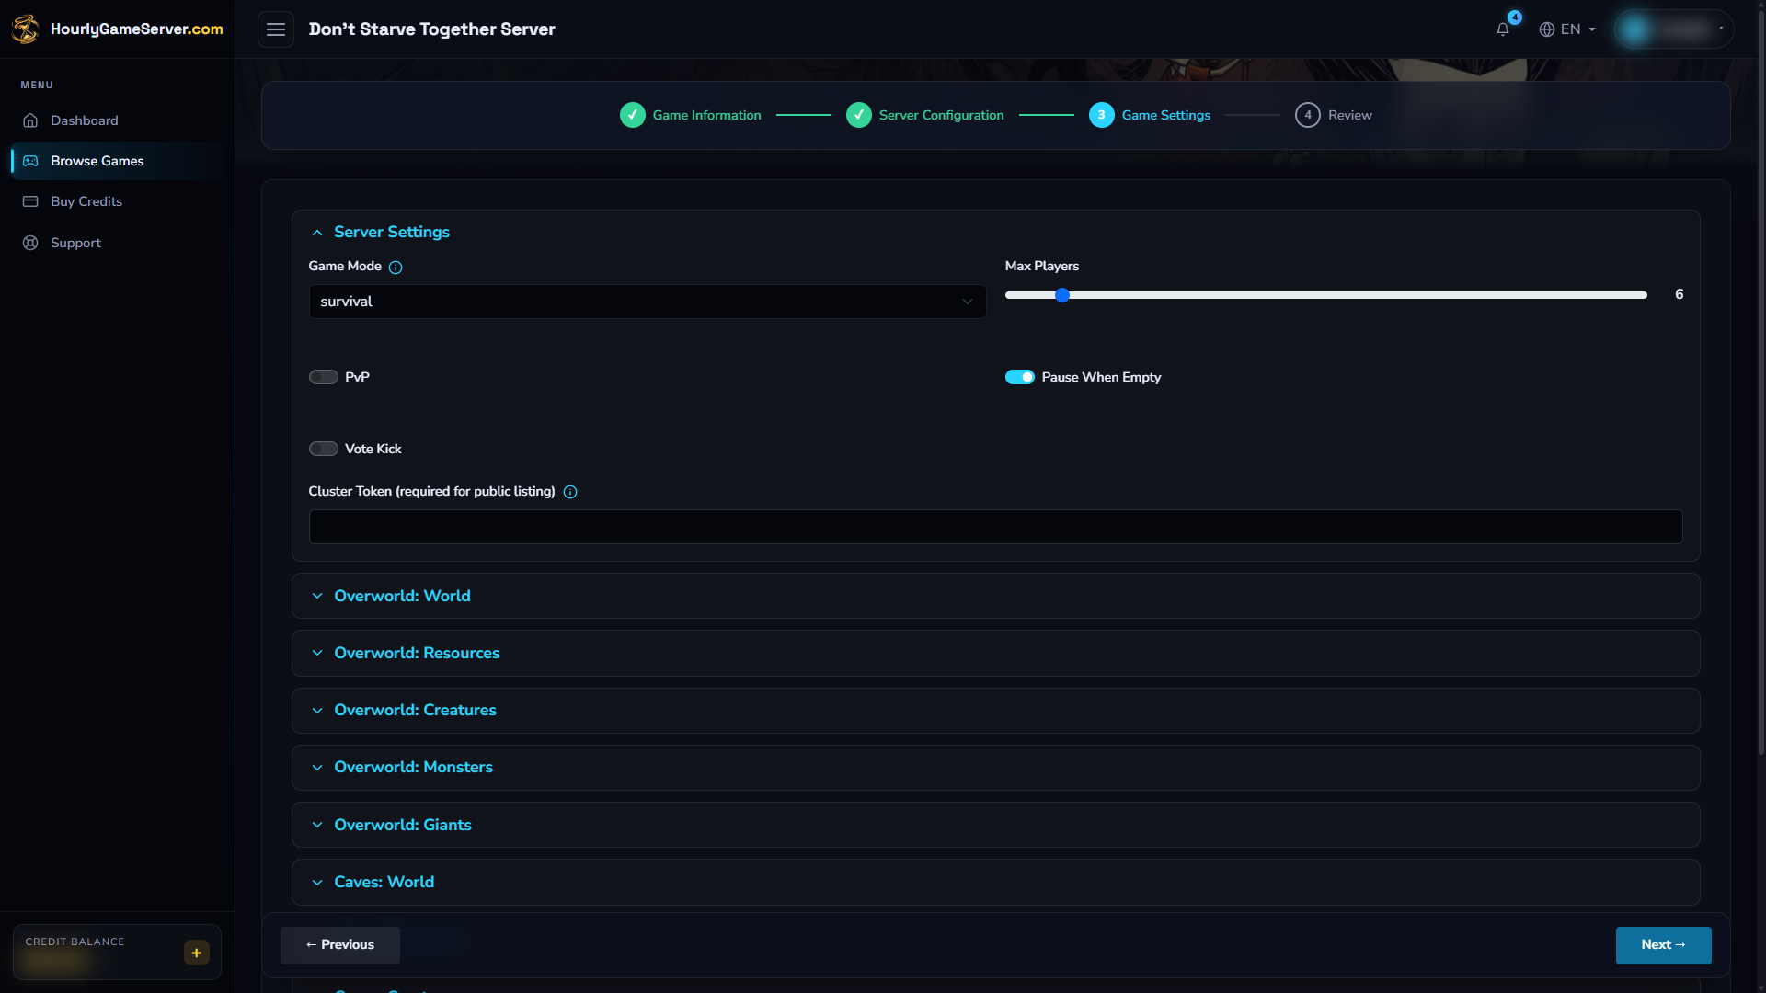Click the Previous button
Viewport: 1766px width, 993px height.
click(340, 945)
